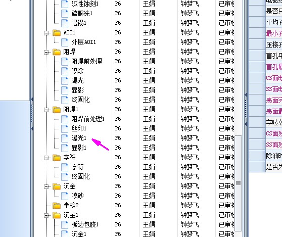Click the 外层AOI1 document icon

[65, 42]
